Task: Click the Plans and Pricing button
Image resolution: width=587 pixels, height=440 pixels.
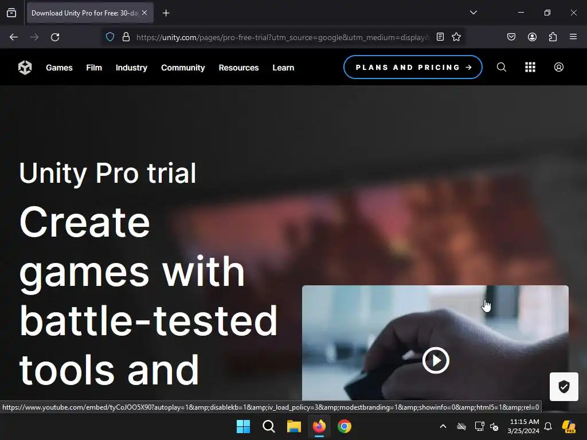Action: pyautogui.click(x=413, y=68)
